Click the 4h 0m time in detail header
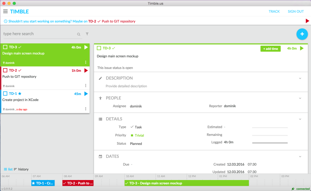This screenshot has width=311, height=191. (292, 48)
